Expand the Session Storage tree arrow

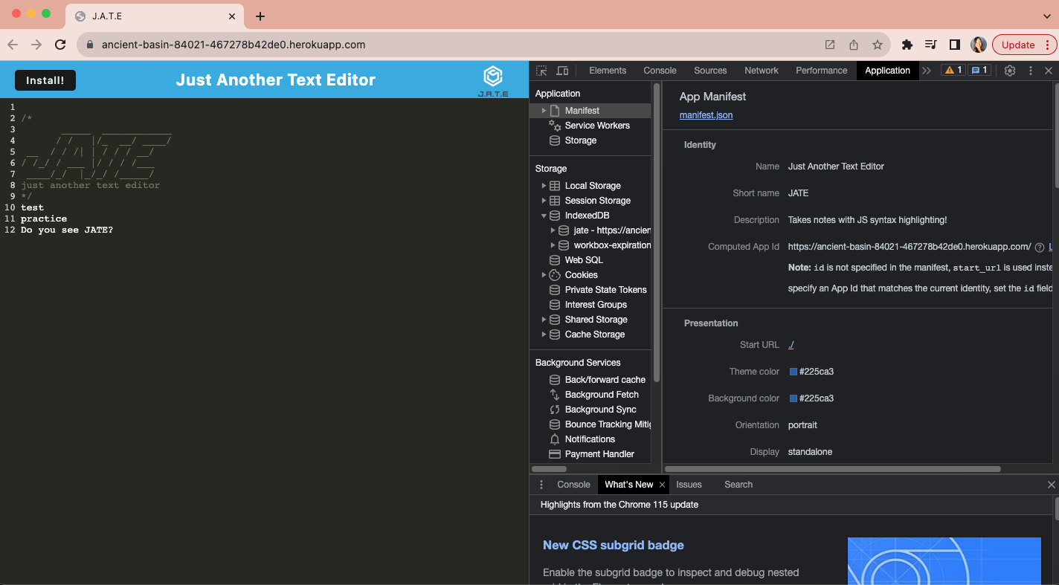point(544,201)
